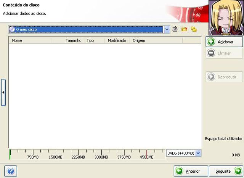Go back with the Anterior button
This screenshot has width=244, height=178.
point(191,171)
